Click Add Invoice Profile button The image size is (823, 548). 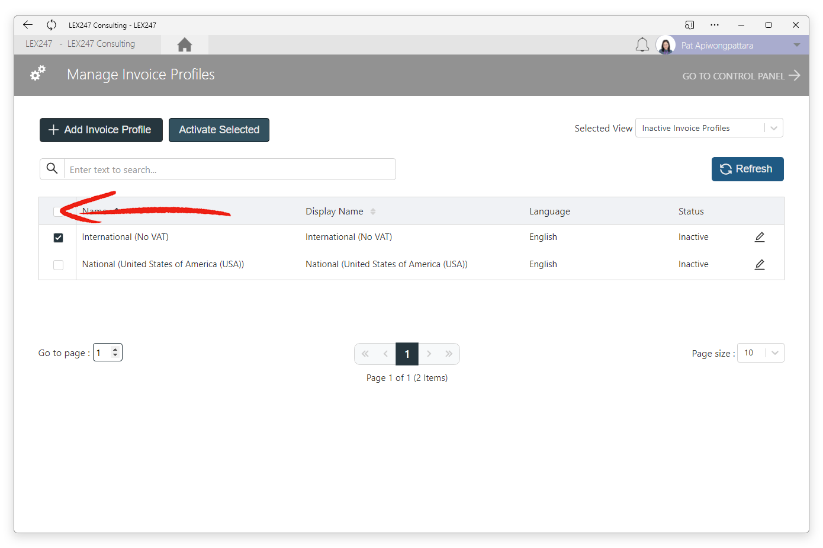(101, 130)
